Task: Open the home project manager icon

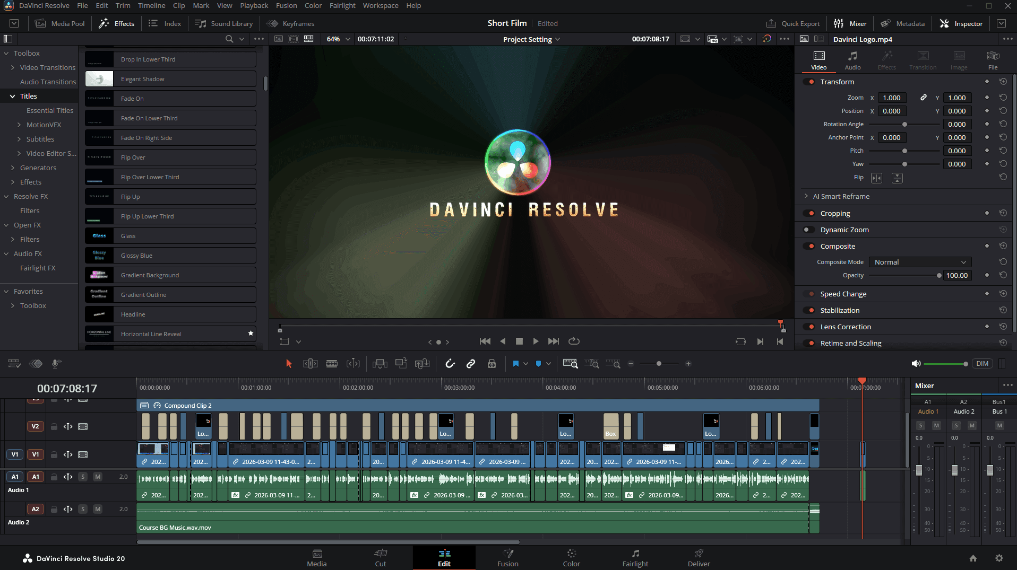Action: pyautogui.click(x=973, y=558)
